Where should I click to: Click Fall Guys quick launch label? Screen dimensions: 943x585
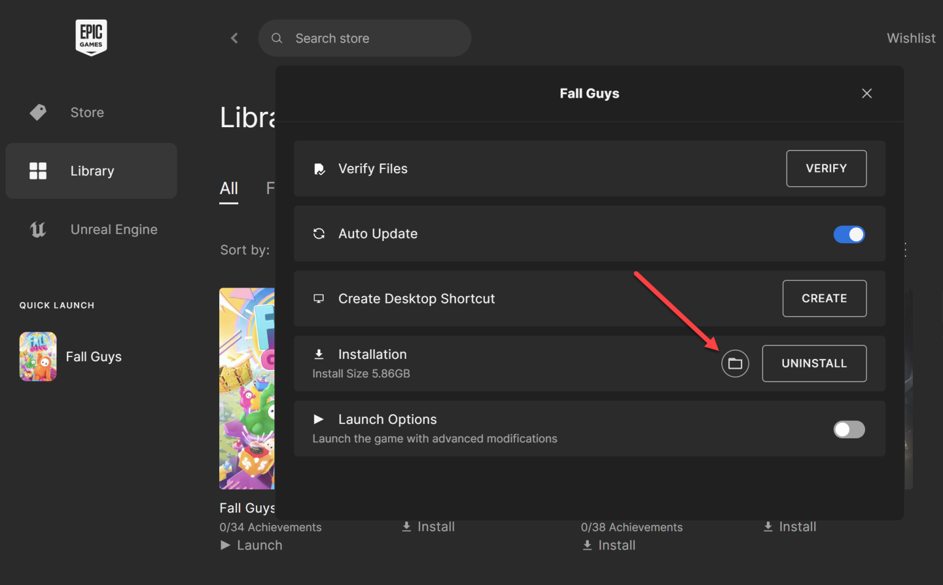click(x=94, y=357)
